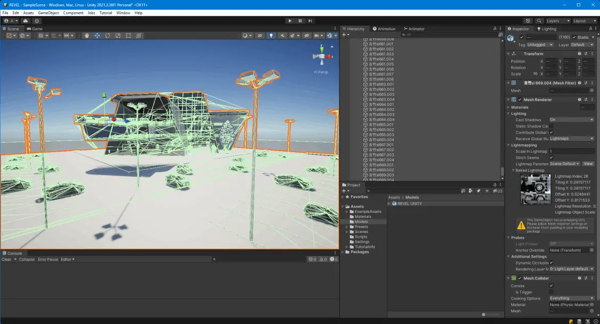This screenshot has width=600, height=324.
Task: Disable the Mesh Renderer component checkbox
Action: [520, 100]
